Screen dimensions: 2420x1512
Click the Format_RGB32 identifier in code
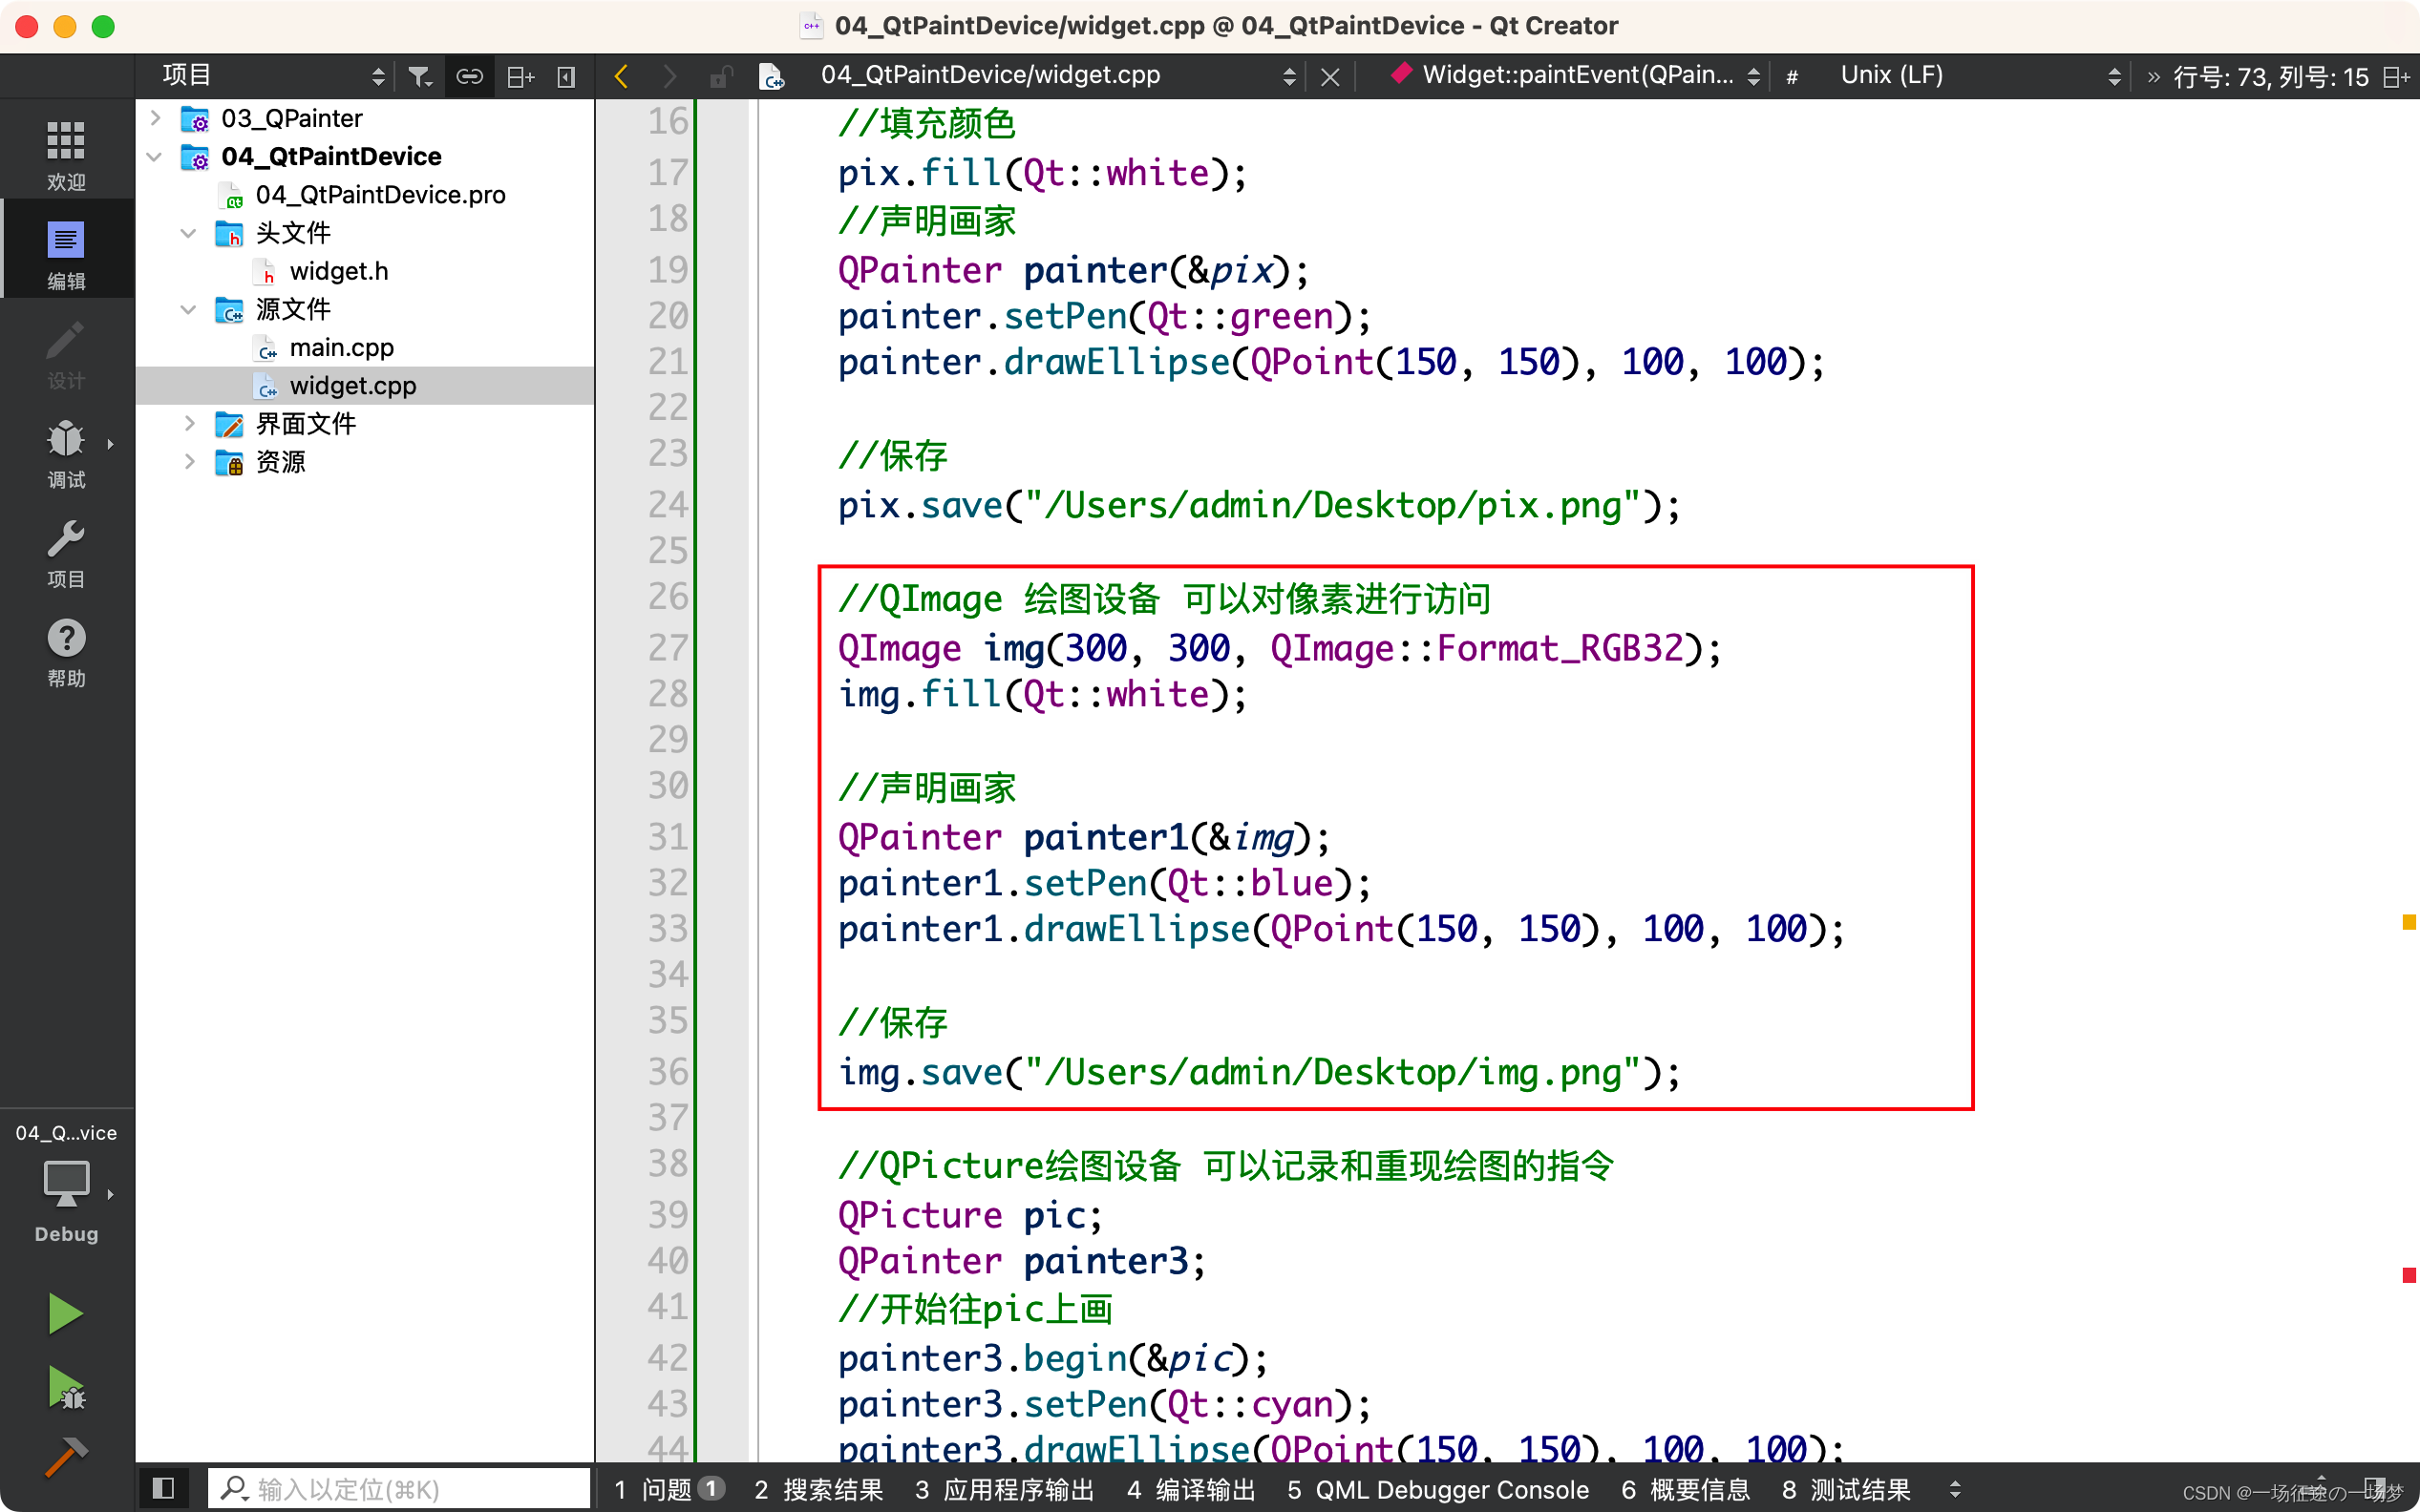point(1560,648)
